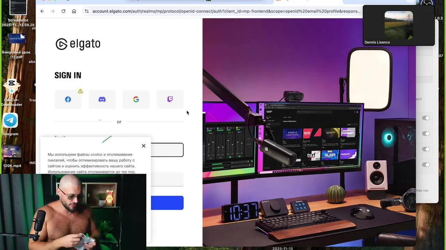Image resolution: width=446 pixels, height=250 pixels.
Task: Click the Elgato logo
Action: point(78,44)
